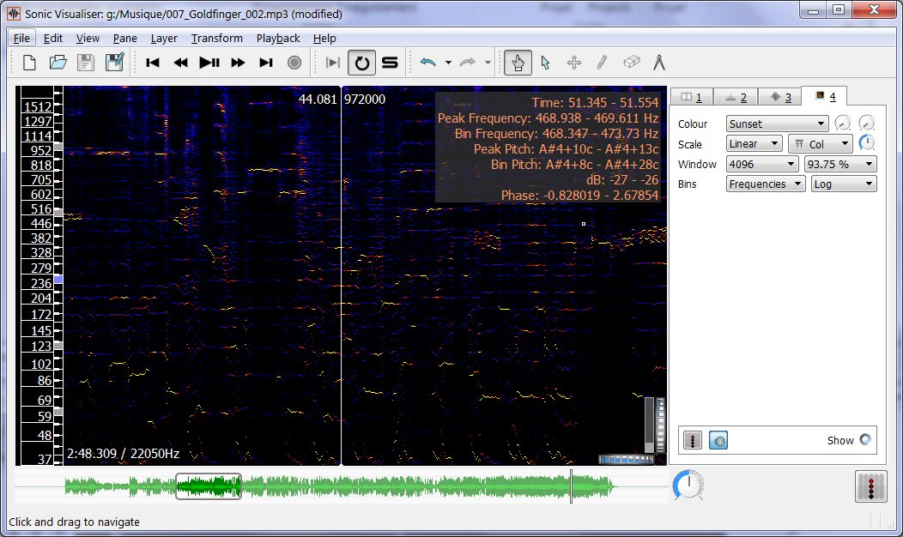Viewport: 903px width, 537px height.
Task: Toggle loop playback mode
Action: (361, 62)
